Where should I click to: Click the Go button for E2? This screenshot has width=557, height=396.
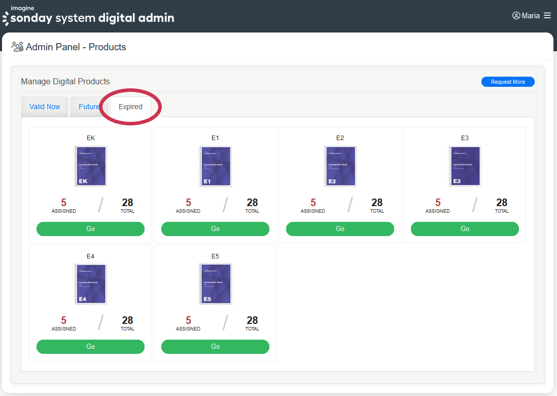tap(340, 229)
